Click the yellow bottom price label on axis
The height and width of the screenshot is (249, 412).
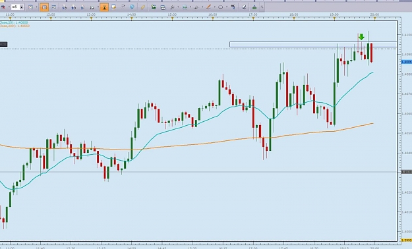pyautogui.click(x=407, y=240)
